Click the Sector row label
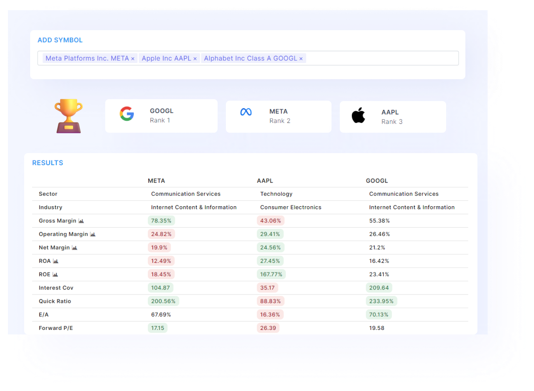 point(48,194)
